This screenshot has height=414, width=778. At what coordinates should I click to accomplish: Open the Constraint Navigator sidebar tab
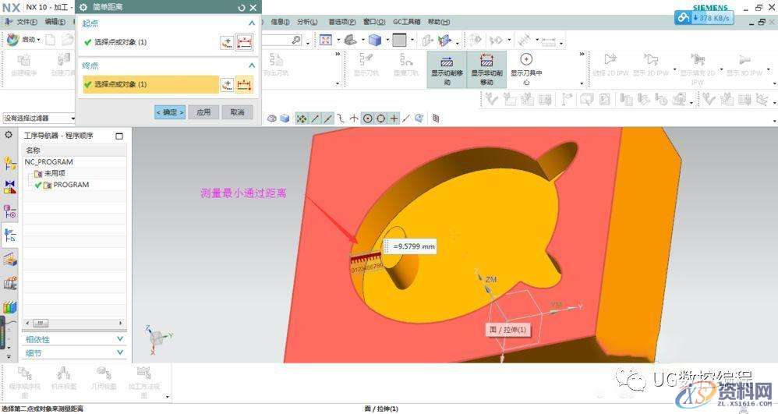point(10,186)
